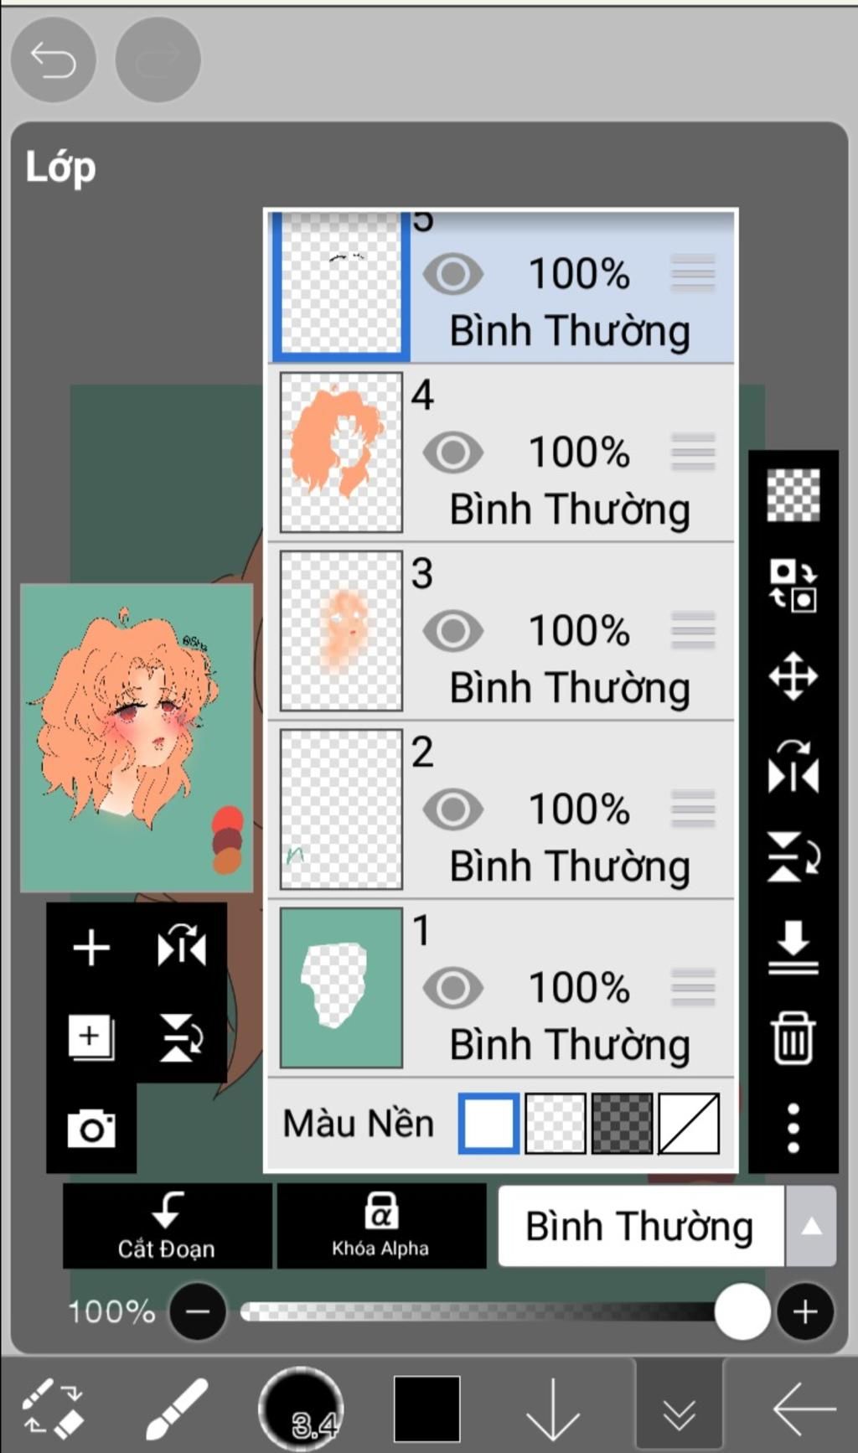Select layer 2 in the layer list
The image size is (858, 1453).
(x=501, y=809)
